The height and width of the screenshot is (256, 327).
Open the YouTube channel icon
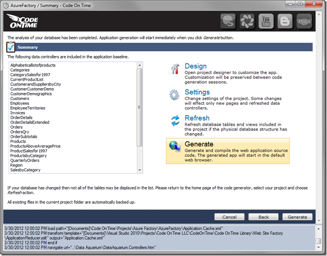click(x=266, y=21)
